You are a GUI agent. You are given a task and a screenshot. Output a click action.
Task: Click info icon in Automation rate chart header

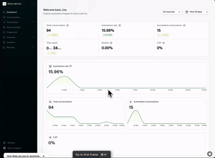pyautogui.click(x=71, y=66)
